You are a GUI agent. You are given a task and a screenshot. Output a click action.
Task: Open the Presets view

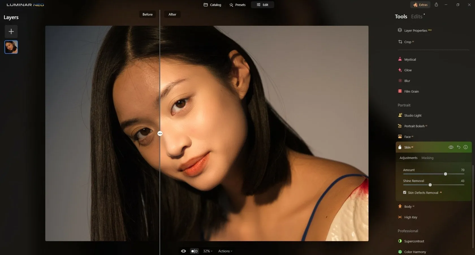[x=237, y=5]
